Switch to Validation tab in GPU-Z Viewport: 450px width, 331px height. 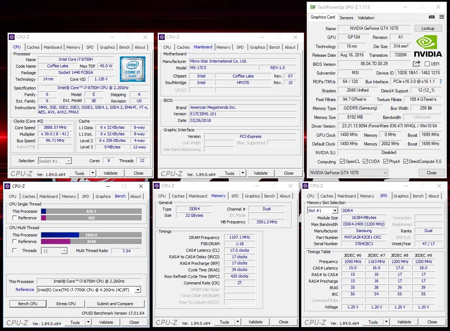click(366, 18)
